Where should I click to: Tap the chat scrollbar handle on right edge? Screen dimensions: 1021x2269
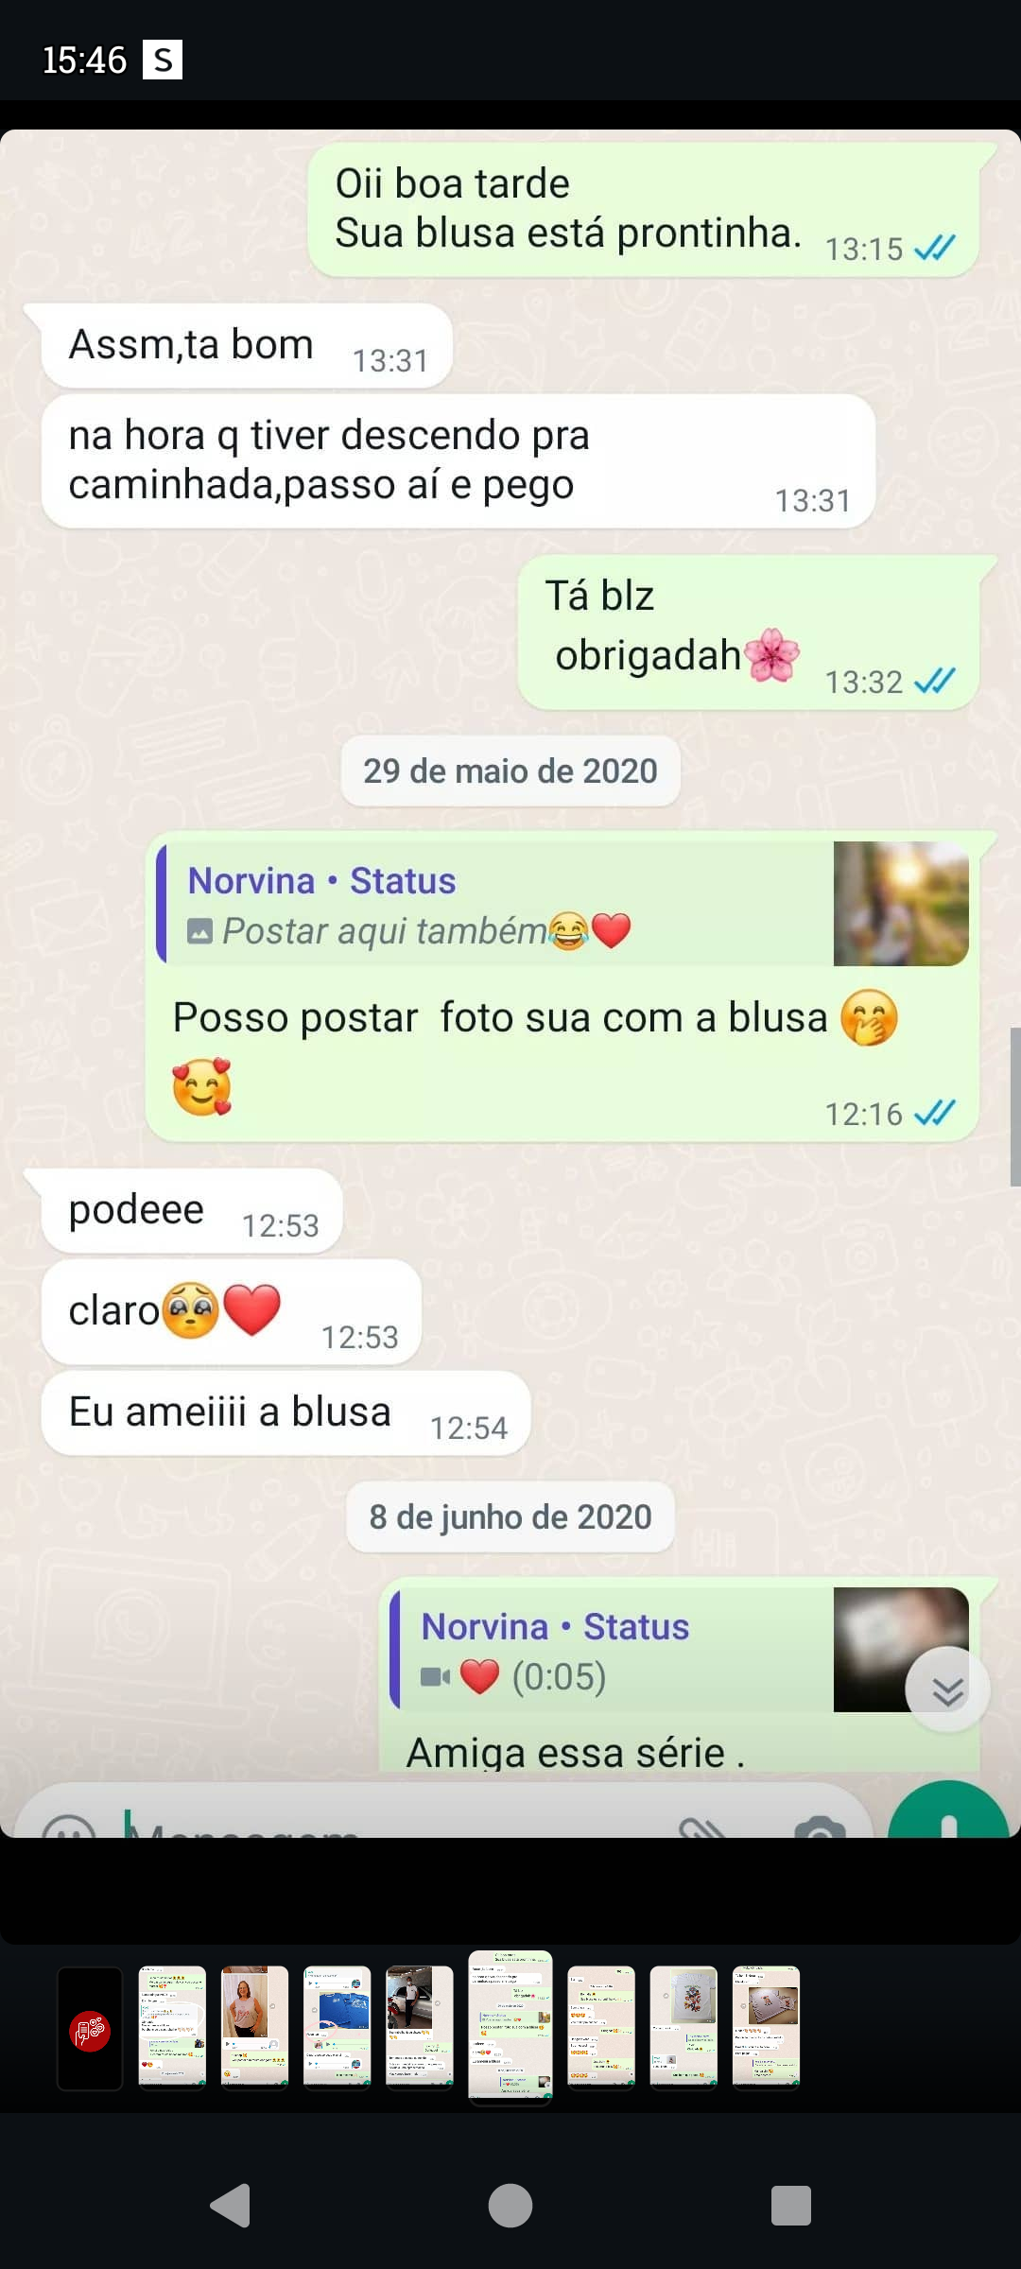click(x=1015, y=1106)
